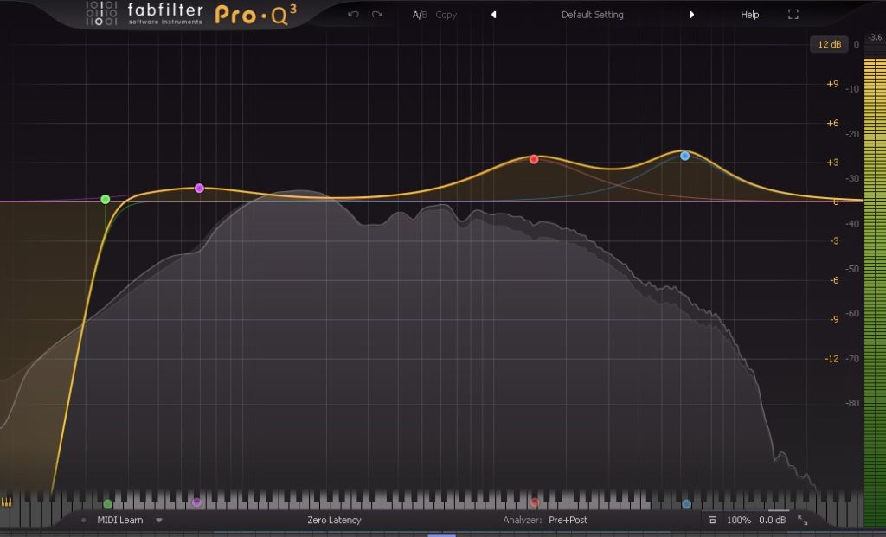Select the red EQ band dot
The width and height of the screenshot is (886, 537).
click(534, 159)
